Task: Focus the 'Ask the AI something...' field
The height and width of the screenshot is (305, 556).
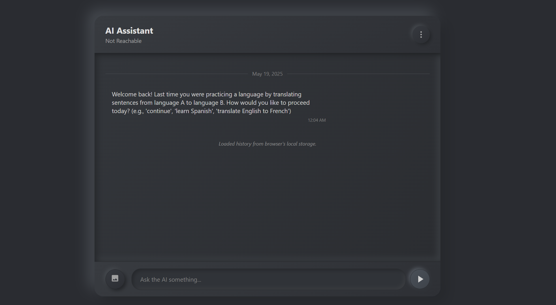Action: pyautogui.click(x=268, y=279)
